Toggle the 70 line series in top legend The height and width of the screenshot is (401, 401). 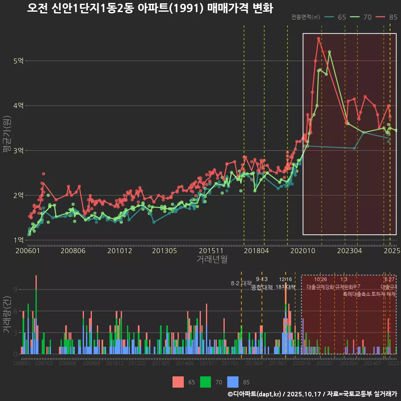361,17
